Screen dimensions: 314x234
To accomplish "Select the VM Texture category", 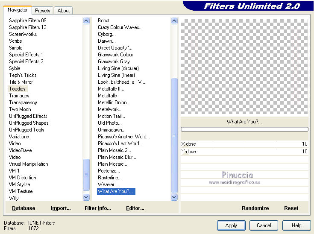I will (21, 191).
